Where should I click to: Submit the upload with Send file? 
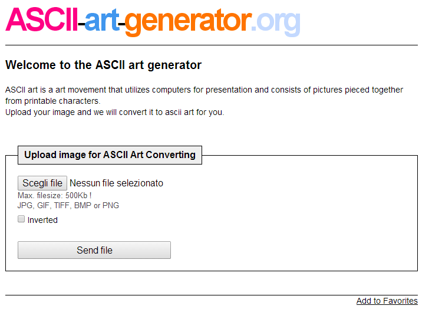pos(94,250)
